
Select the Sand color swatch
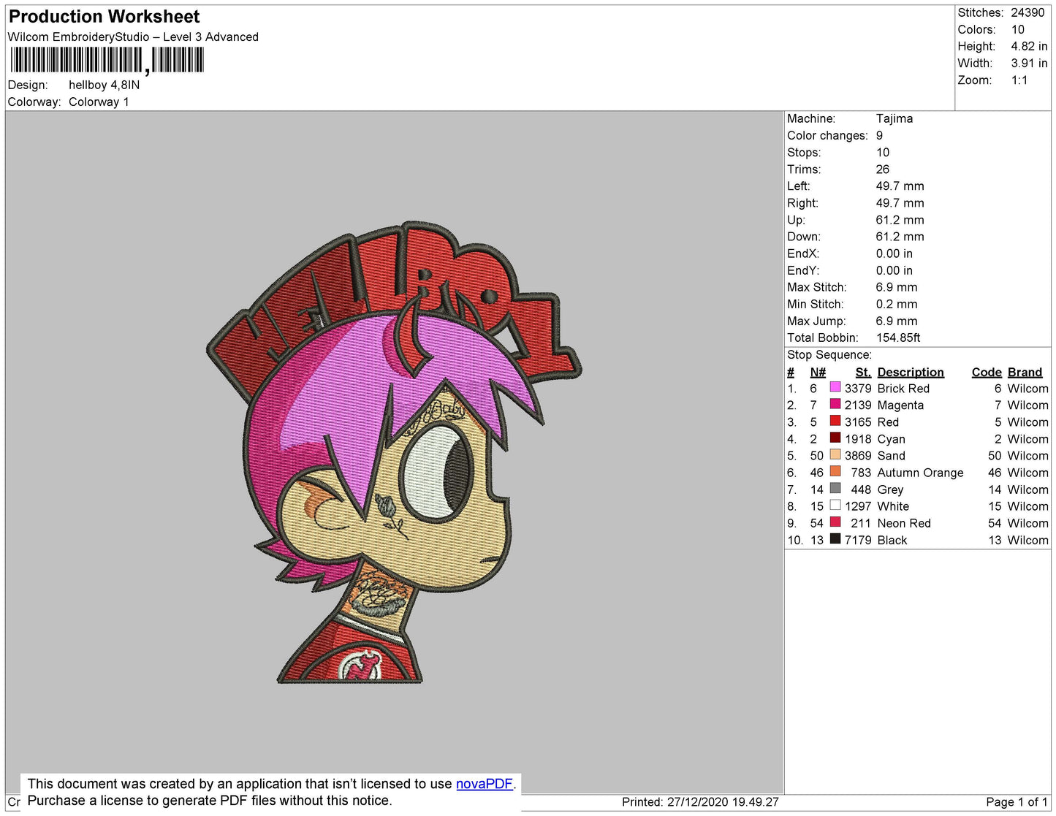(x=835, y=454)
